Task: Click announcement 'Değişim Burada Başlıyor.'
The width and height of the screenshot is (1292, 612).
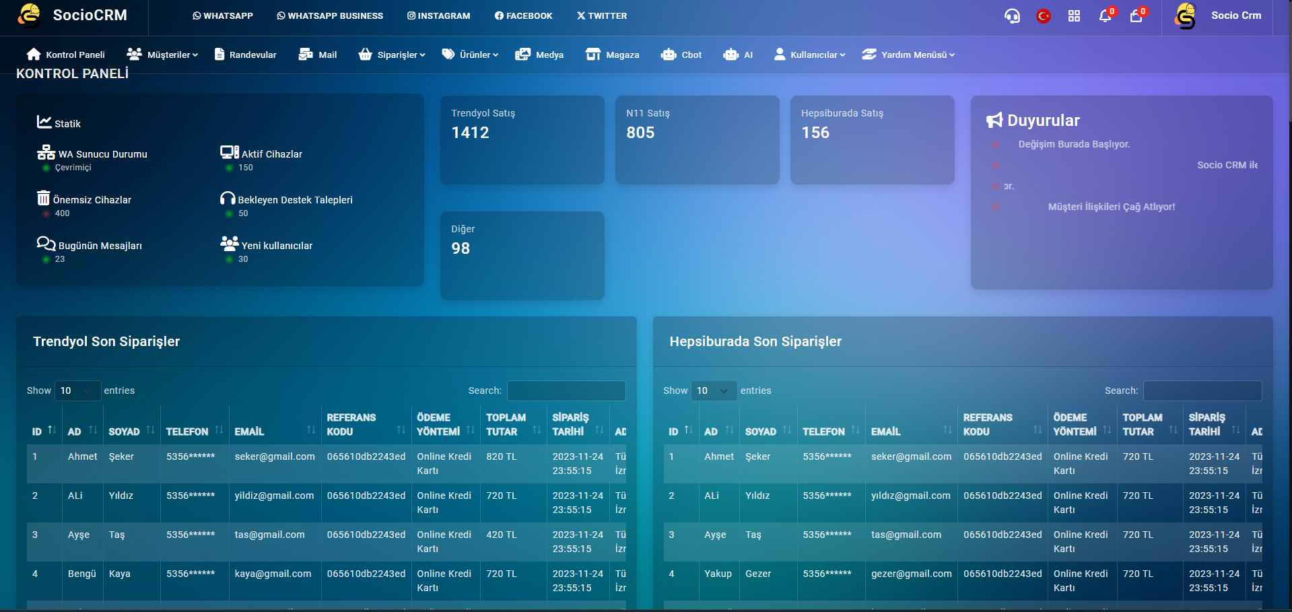Action: (x=1074, y=144)
